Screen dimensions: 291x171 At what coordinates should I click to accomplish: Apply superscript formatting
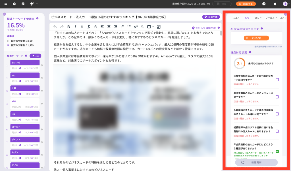point(136,27)
